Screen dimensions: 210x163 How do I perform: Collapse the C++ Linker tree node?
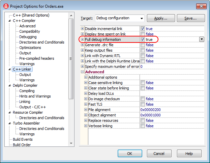pyautogui.click(x=10, y=69)
